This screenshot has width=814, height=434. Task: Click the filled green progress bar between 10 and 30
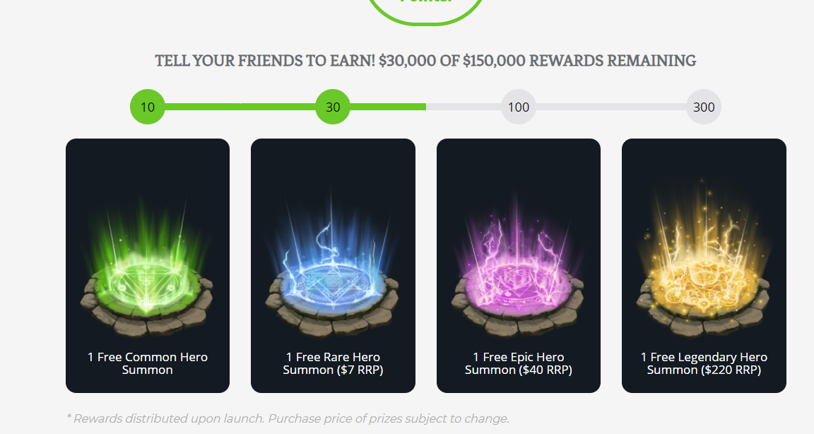tap(240, 107)
